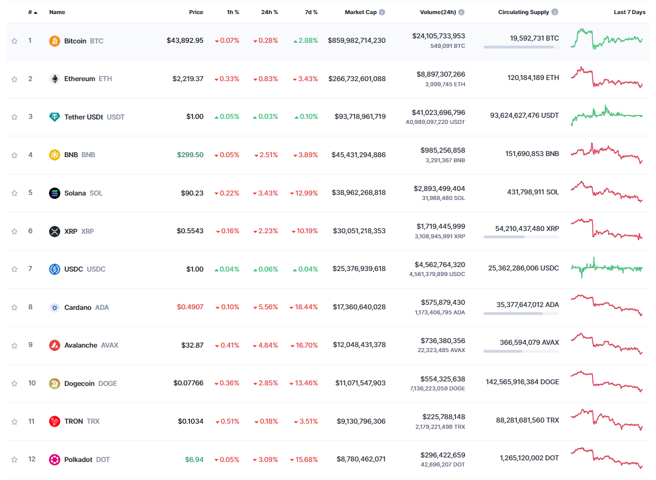Toggle the XRP watchlist star
The image size is (656, 480).
click(15, 231)
